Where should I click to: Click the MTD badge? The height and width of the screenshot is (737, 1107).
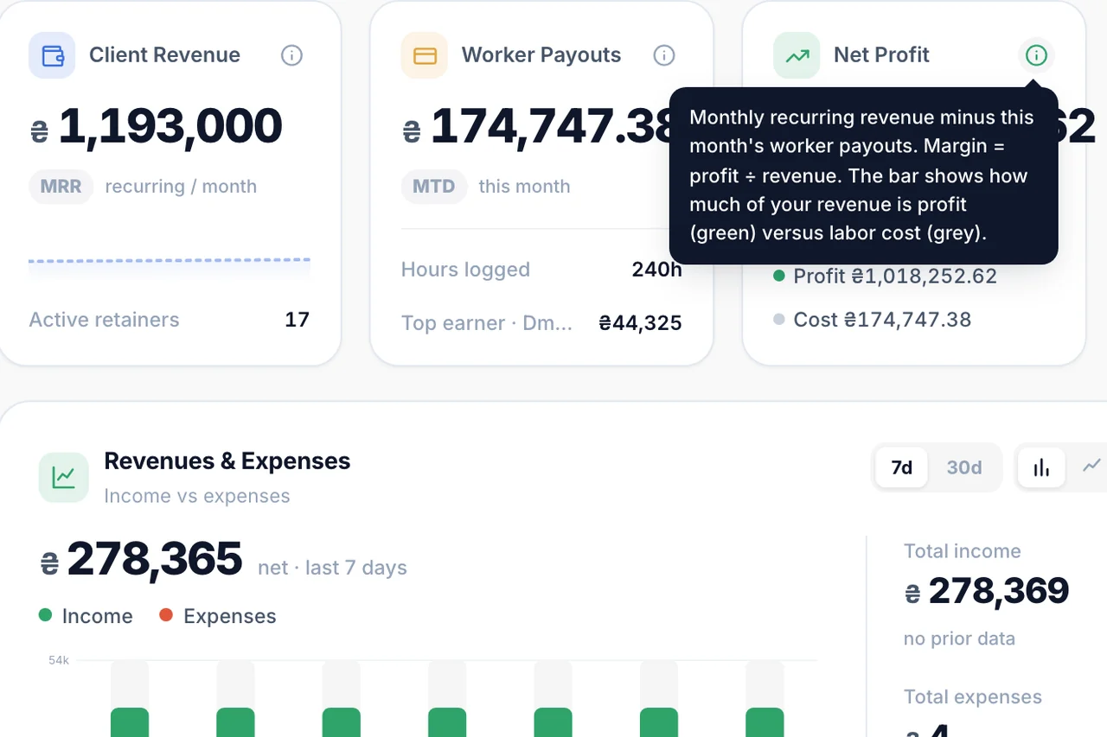coord(433,187)
